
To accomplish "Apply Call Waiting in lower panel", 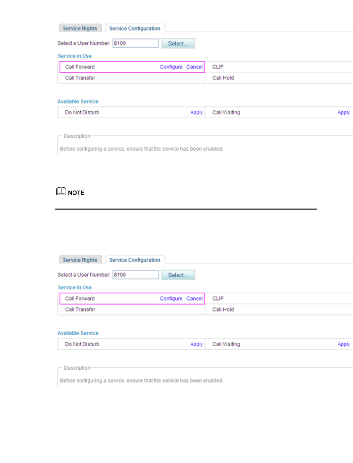I will pos(344,344).
